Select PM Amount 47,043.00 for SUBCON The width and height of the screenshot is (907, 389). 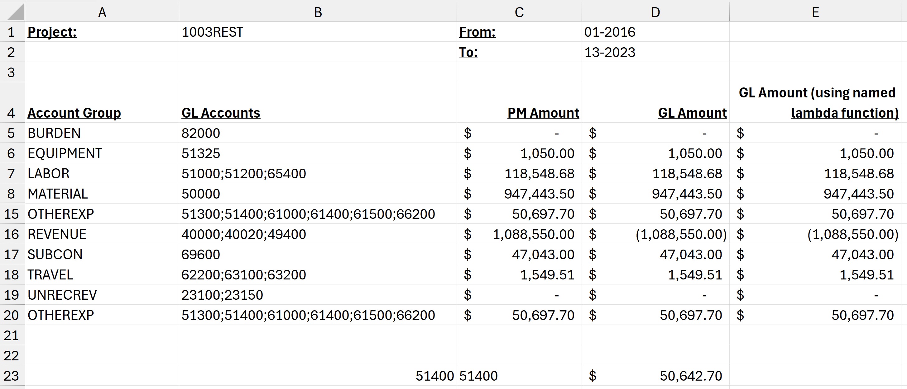[x=519, y=254]
